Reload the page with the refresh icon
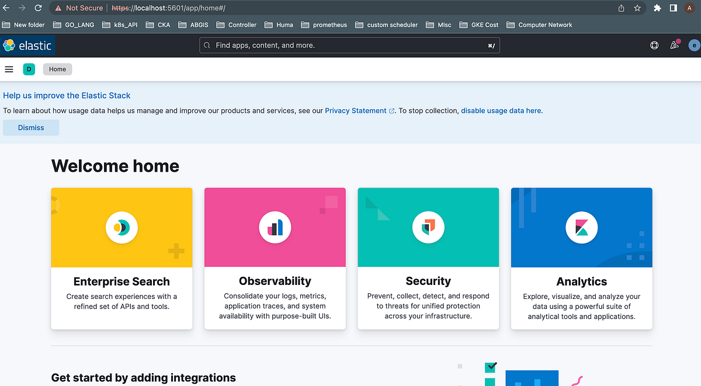This screenshot has height=386, width=701. point(37,8)
